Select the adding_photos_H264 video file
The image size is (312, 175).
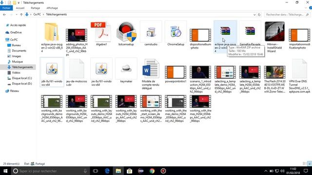77,35
